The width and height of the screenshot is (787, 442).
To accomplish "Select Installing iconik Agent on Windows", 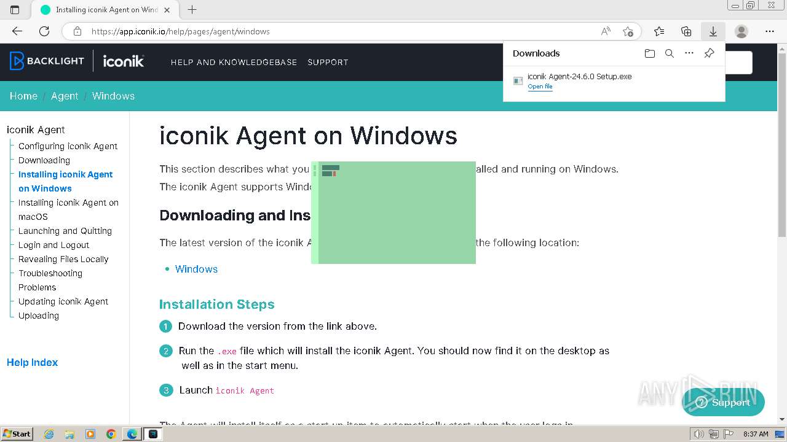I will [x=65, y=181].
